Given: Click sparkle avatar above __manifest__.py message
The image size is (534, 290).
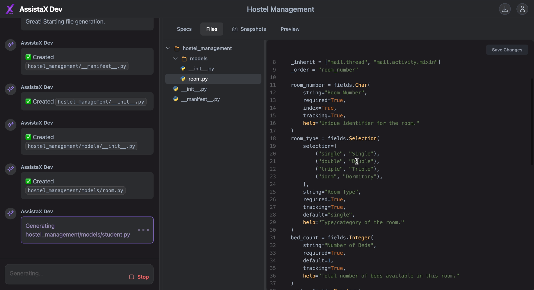Looking at the screenshot, I should [x=11, y=45].
